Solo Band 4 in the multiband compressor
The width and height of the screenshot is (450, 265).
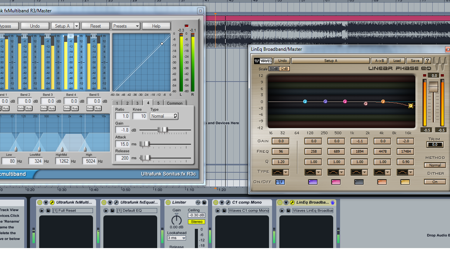(67, 108)
